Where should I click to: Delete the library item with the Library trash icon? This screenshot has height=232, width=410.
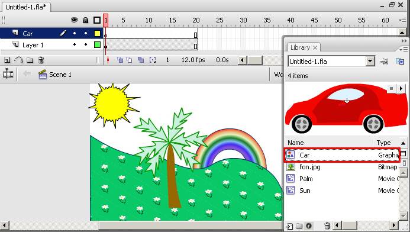tap(327, 226)
